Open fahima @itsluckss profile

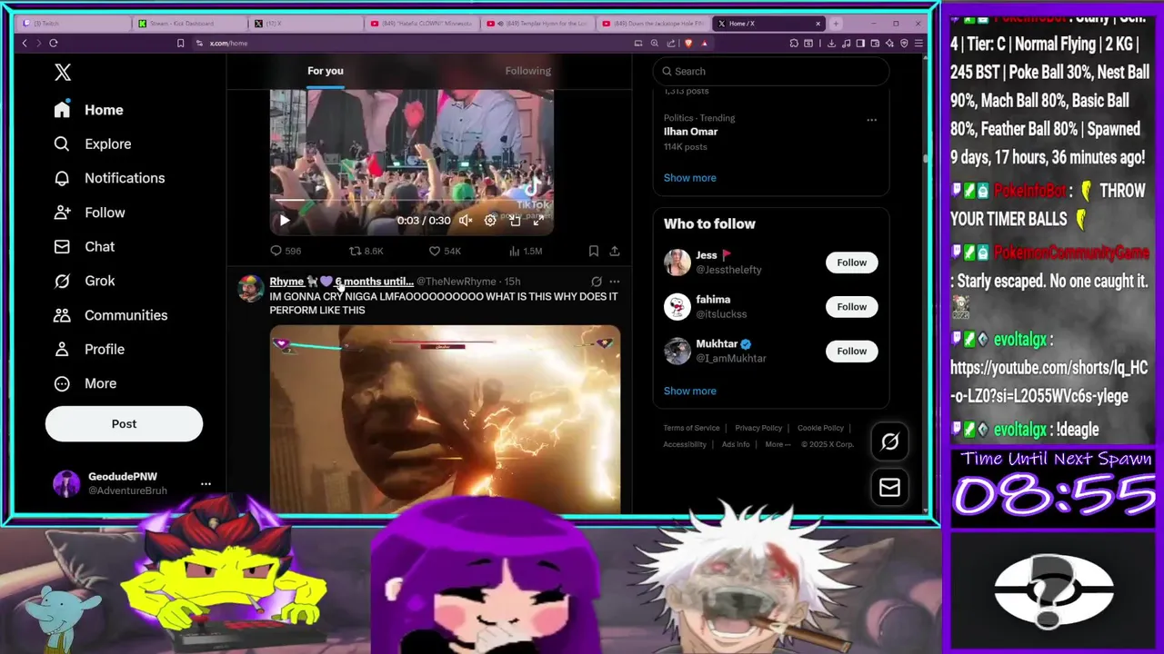(x=721, y=314)
